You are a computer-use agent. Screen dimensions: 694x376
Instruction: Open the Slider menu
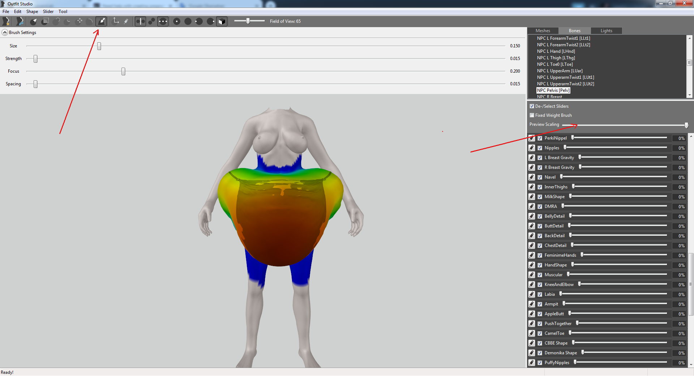tap(48, 12)
